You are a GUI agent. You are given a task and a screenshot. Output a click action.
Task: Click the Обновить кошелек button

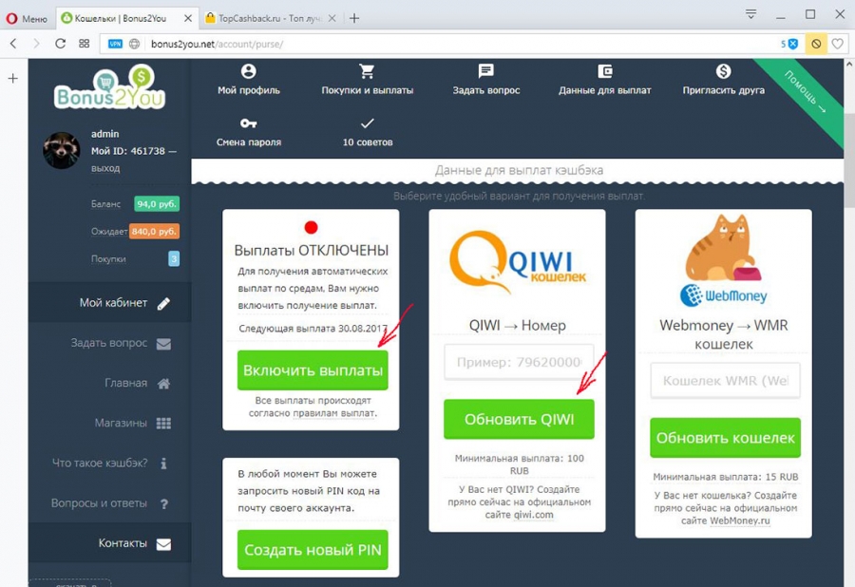tap(725, 438)
